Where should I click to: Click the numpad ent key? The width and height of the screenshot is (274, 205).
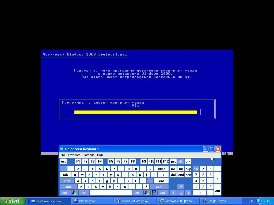(x=218, y=190)
